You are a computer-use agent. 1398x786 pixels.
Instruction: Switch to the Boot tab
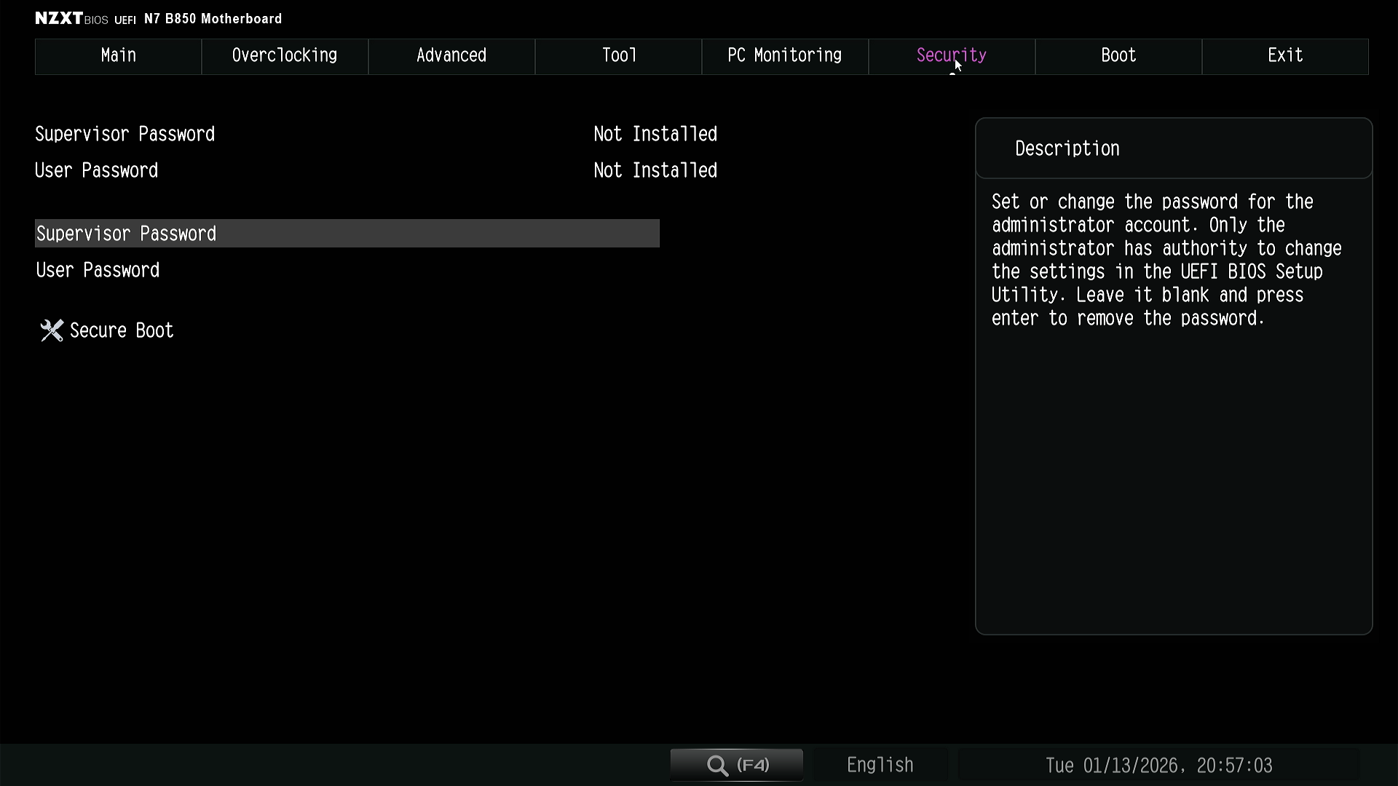coord(1118,56)
